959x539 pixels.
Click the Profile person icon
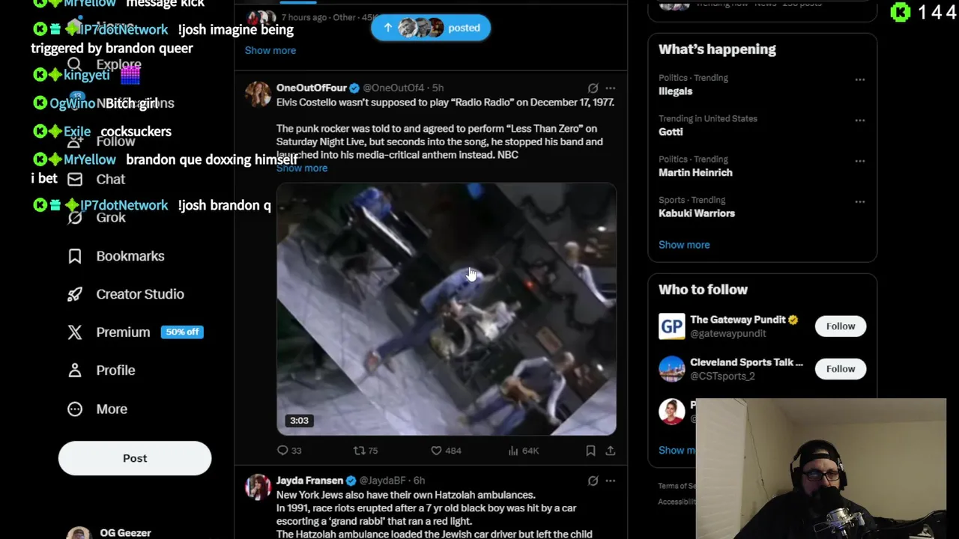point(75,371)
